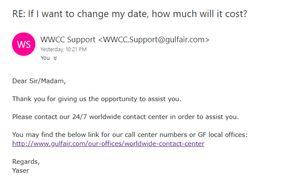Click the 'You may find the below link' line
The image size is (282, 183).
click(130, 135)
